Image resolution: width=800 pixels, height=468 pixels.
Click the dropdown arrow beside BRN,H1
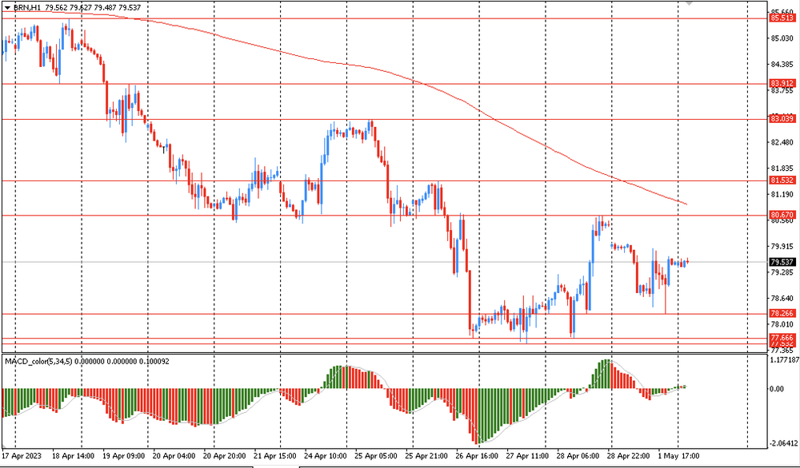pyautogui.click(x=6, y=6)
